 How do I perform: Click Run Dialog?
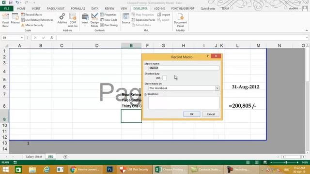pos(109,25)
